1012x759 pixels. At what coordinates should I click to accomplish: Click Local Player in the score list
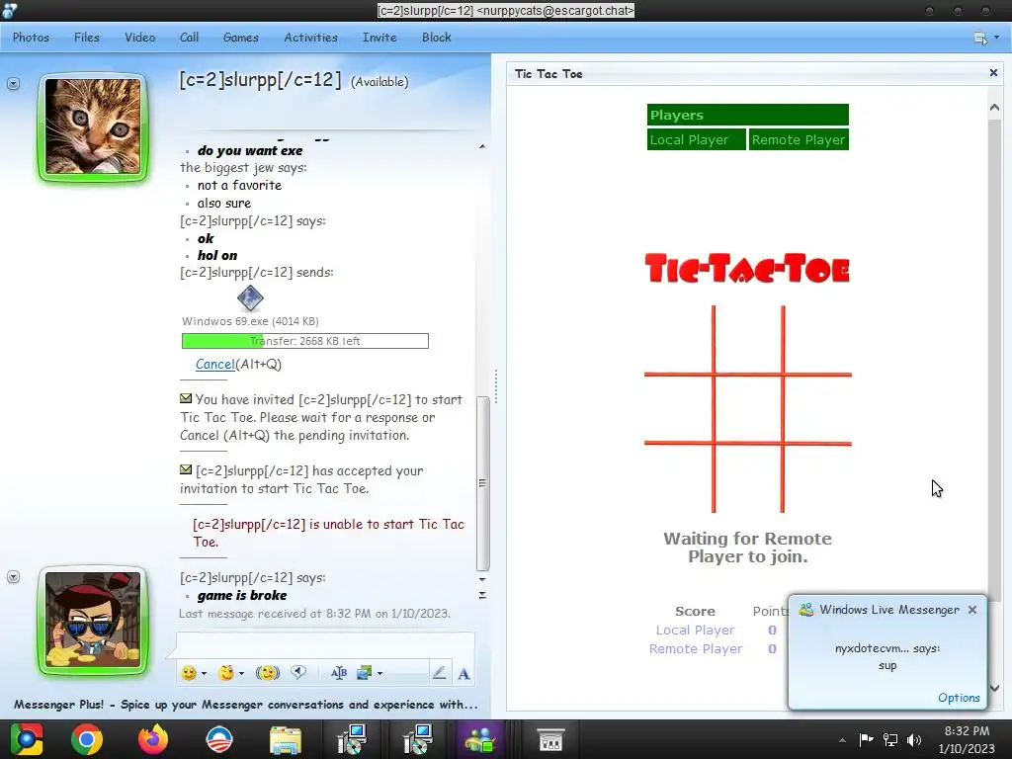(695, 630)
